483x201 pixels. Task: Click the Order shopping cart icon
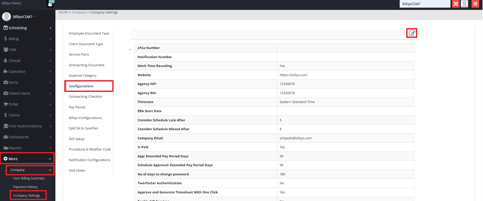5,104
